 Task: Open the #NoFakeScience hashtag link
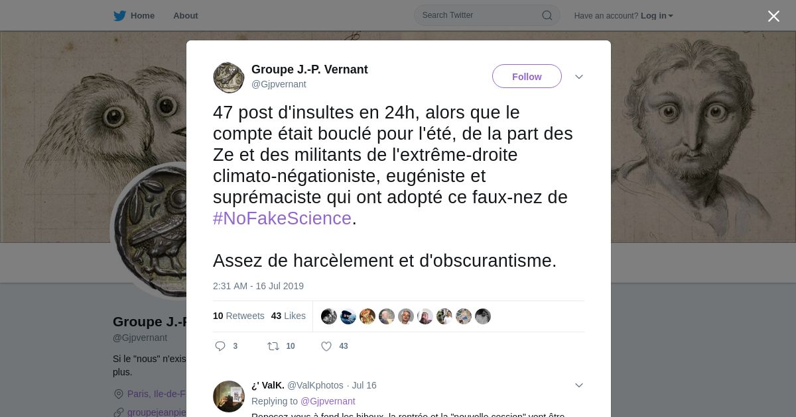pos(282,218)
